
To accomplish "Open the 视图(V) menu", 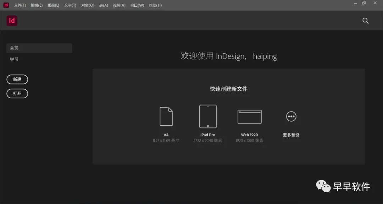I will pyautogui.click(x=119, y=5).
